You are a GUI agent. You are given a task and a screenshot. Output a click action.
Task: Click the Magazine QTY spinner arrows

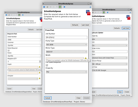[x=40, y=61]
